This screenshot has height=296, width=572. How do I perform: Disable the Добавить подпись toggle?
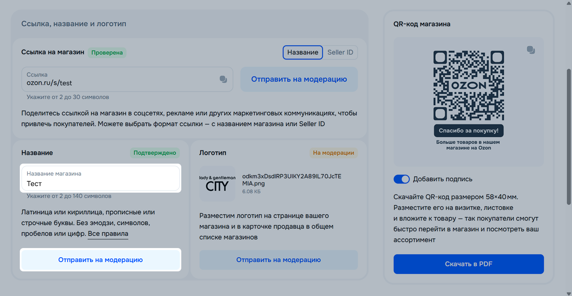pyautogui.click(x=401, y=179)
